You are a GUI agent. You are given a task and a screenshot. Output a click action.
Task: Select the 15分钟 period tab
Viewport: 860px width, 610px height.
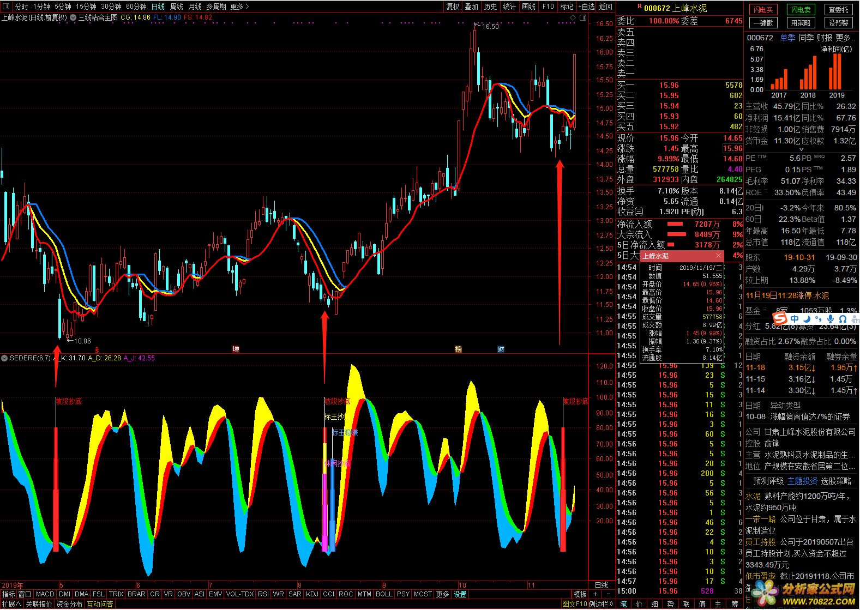coord(86,7)
